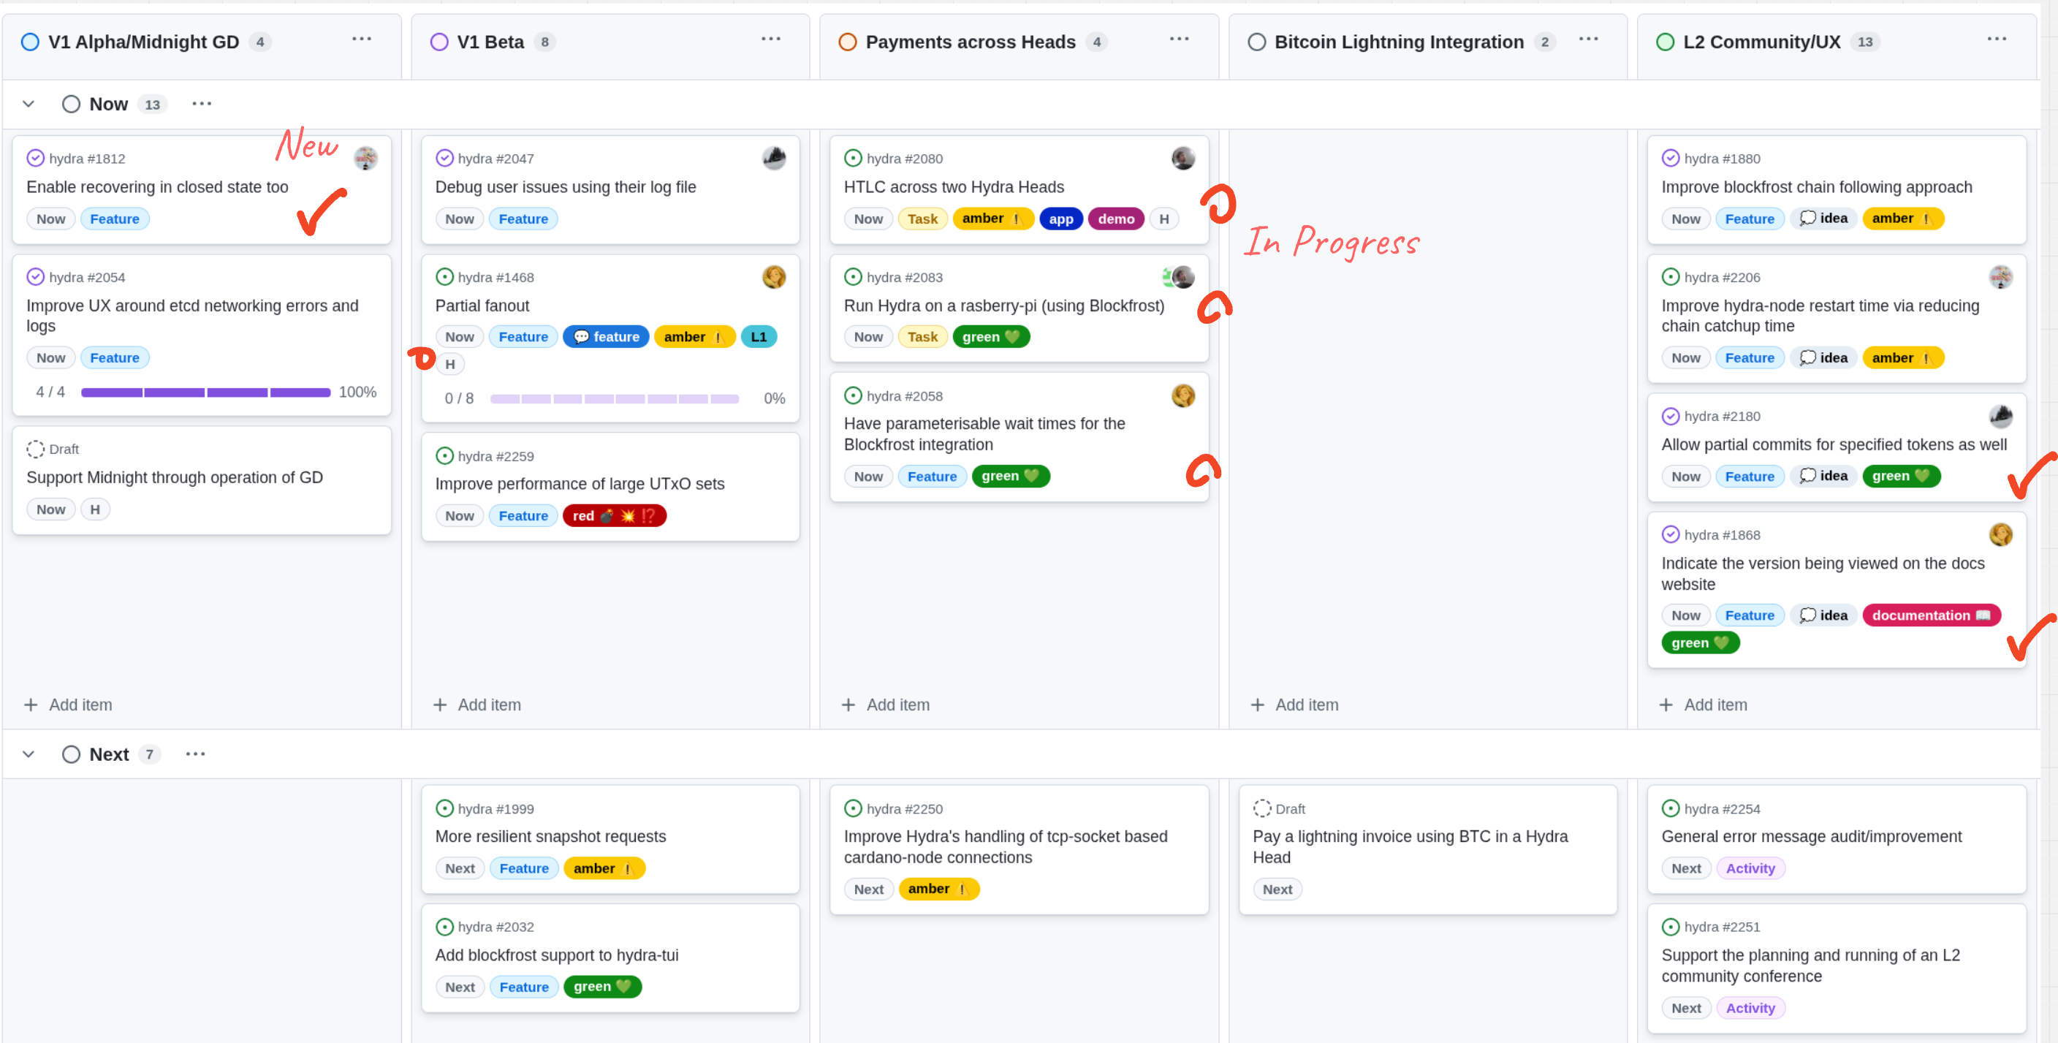The width and height of the screenshot is (2058, 1043).
Task: Click the Now group status circle
Action: coord(71,104)
